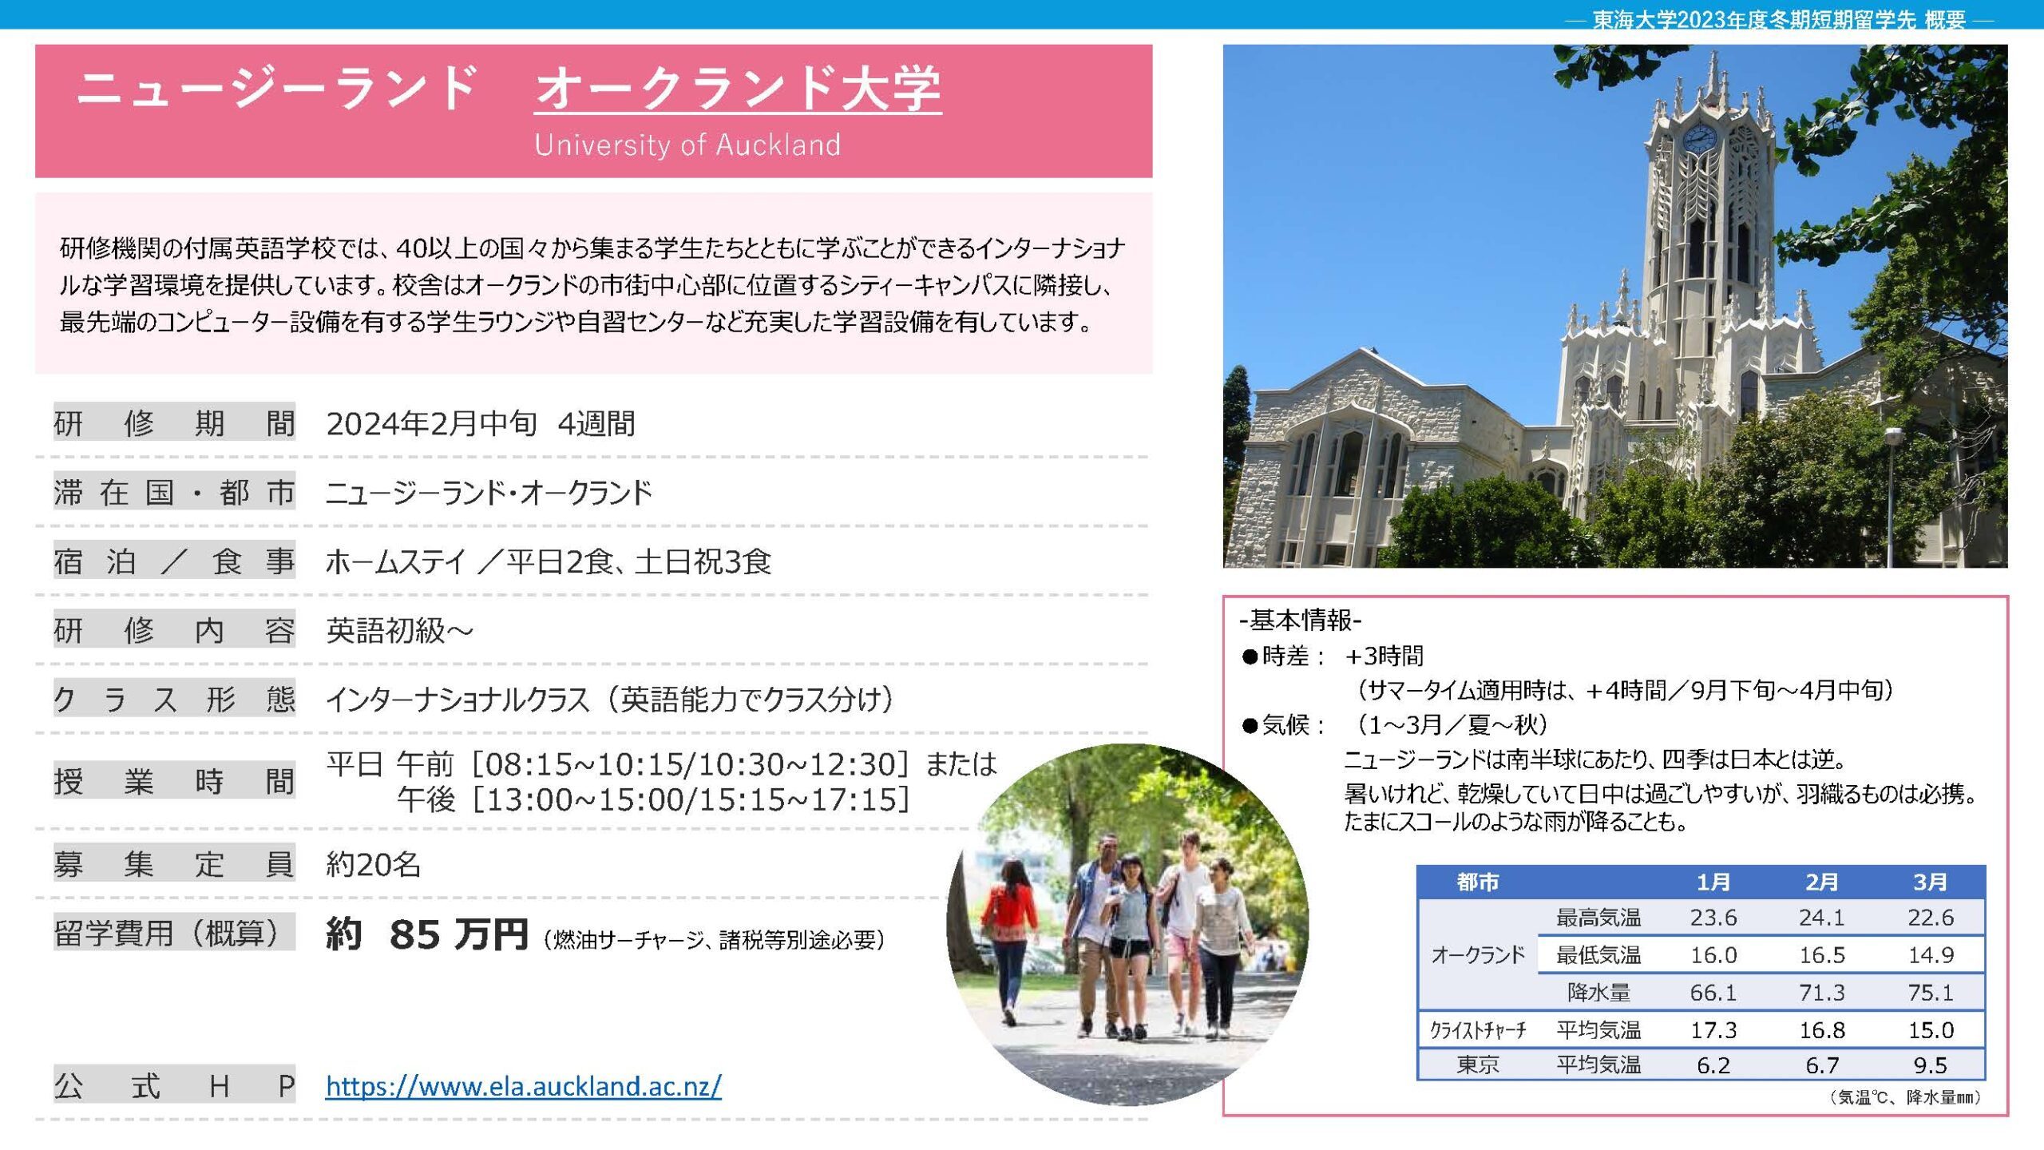Click the オークランド大学 underlined heading
Viewport: 2044px width, 1150px height.
click(x=738, y=88)
